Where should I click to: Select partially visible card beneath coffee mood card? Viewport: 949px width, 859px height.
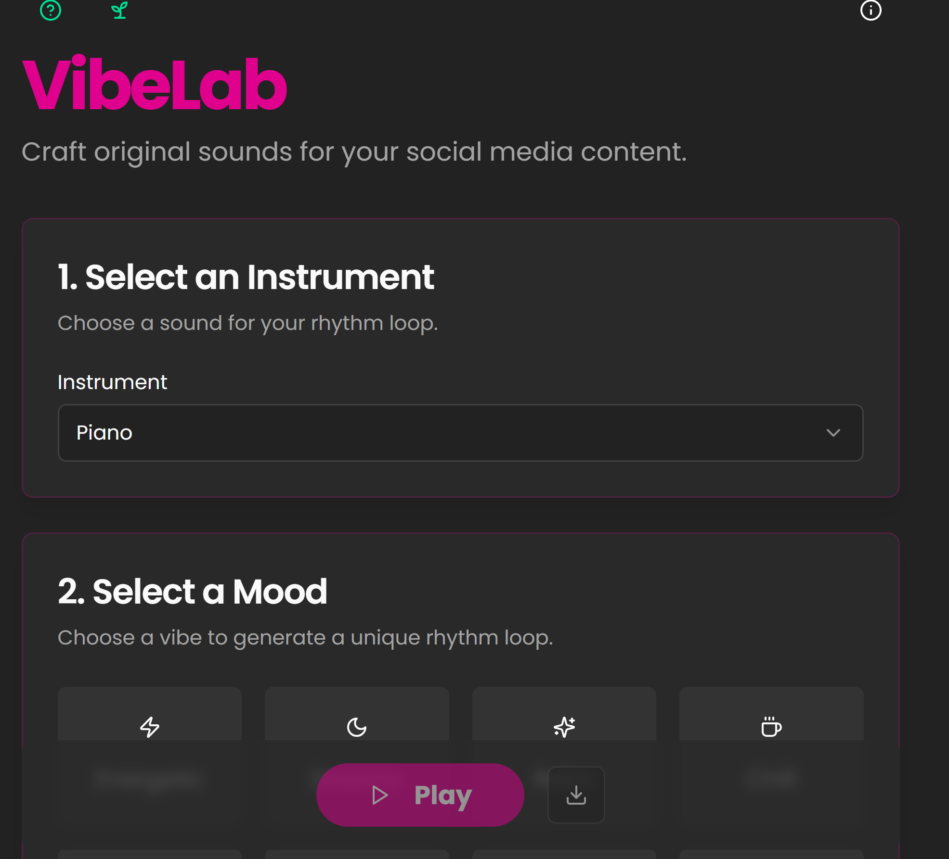coord(771,854)
